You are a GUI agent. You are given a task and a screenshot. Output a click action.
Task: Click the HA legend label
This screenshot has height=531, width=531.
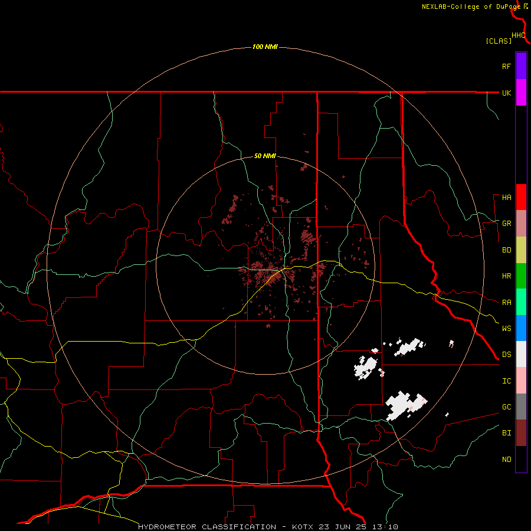[506, 198]
